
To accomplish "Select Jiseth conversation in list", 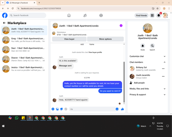I will point(24,30).
